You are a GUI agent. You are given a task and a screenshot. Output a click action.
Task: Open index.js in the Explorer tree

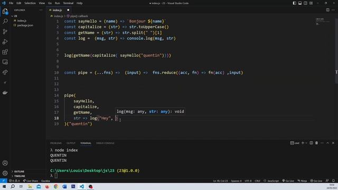pyautogui.click(x=22, y=21)
